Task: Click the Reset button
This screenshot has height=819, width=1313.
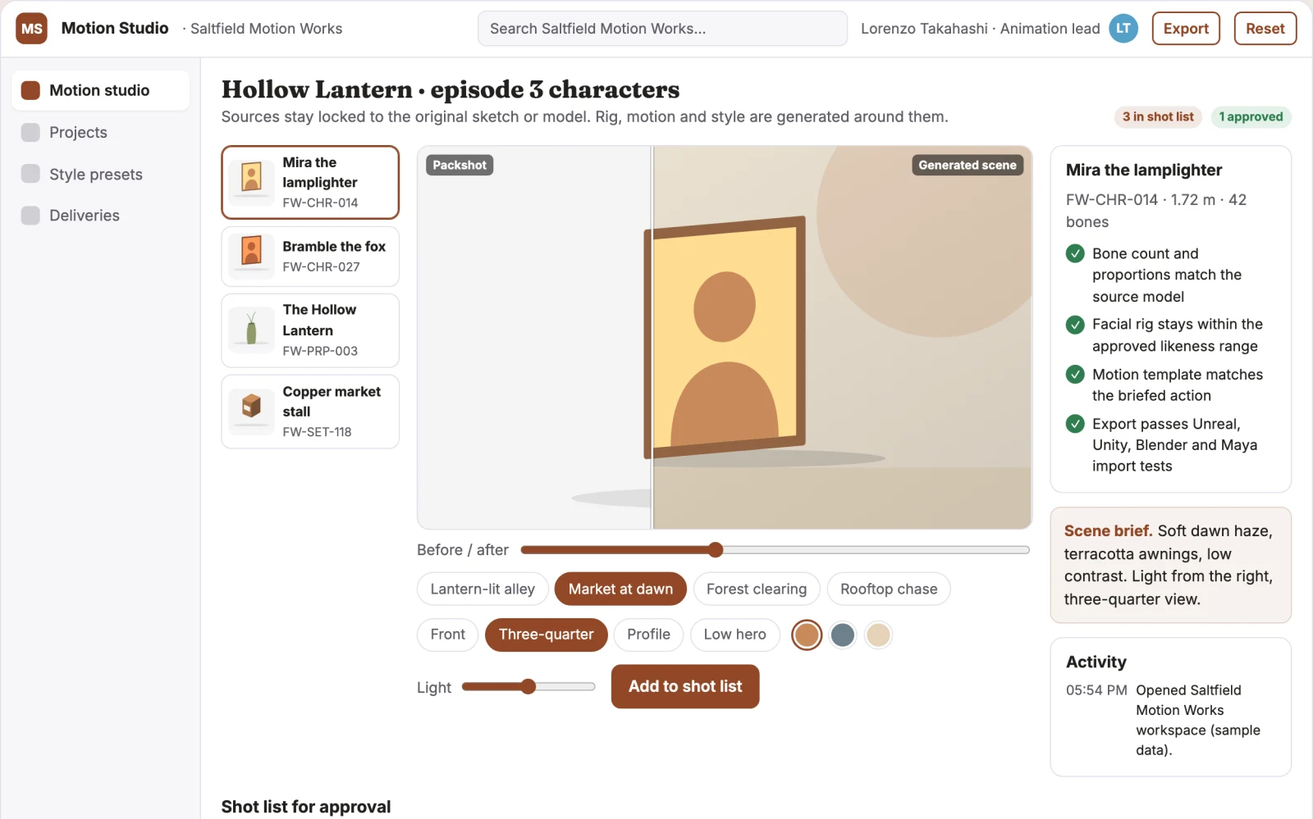Action: (x=1265, y=29)
